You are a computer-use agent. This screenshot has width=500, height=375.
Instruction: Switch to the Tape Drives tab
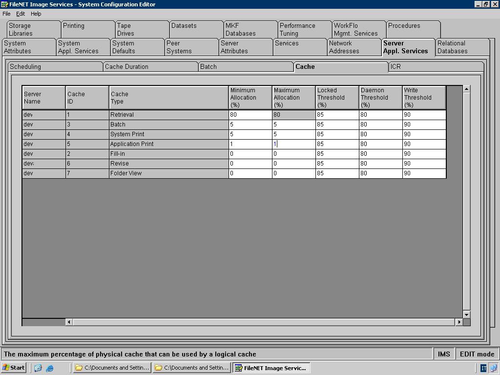click(x=142, y=29)
